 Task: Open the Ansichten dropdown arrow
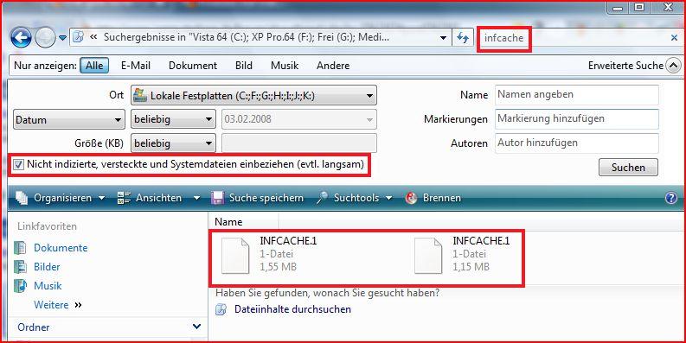pyautogui.click(x=197, y=198)
